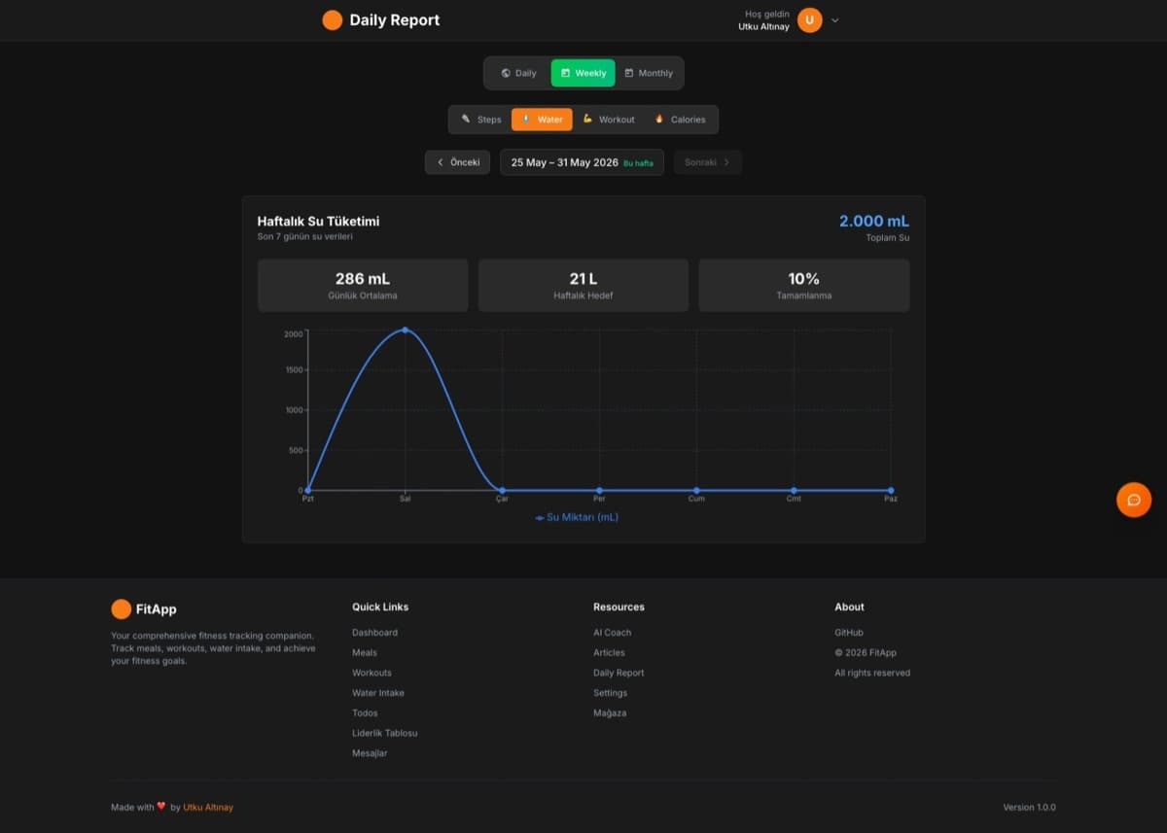The image size is (1167, 833).
Task: Click the 21 L Haftalık Hedef card
Action: [583, 285]
